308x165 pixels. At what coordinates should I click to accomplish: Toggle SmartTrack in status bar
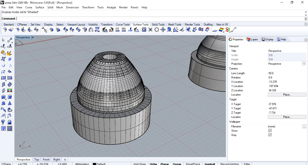point(193,164)
